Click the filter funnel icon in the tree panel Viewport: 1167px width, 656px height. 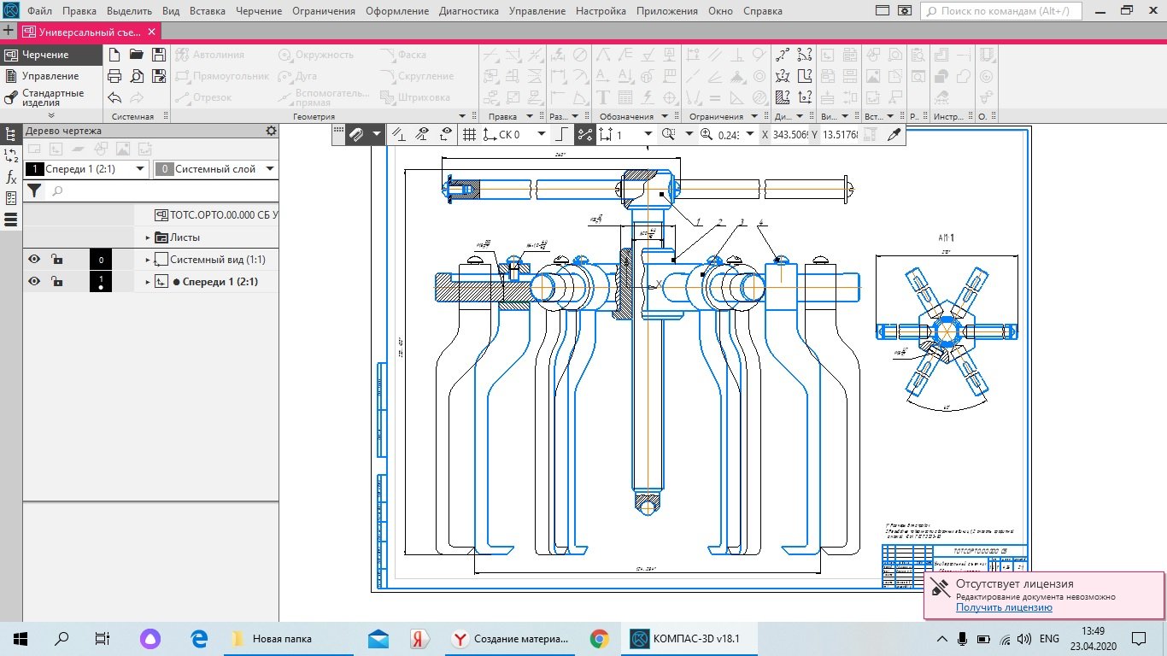[33, 191]
